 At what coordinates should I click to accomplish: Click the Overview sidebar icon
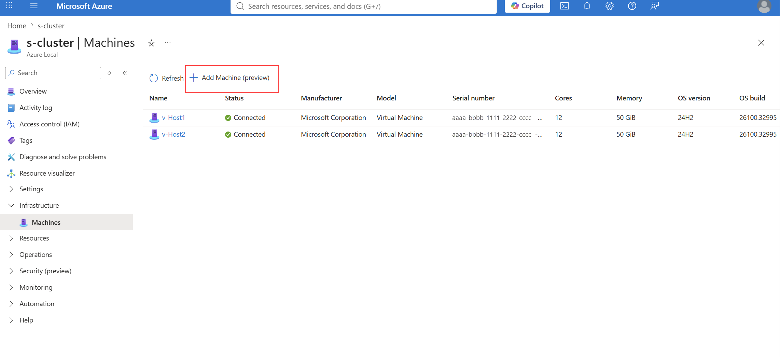point(11,91)
